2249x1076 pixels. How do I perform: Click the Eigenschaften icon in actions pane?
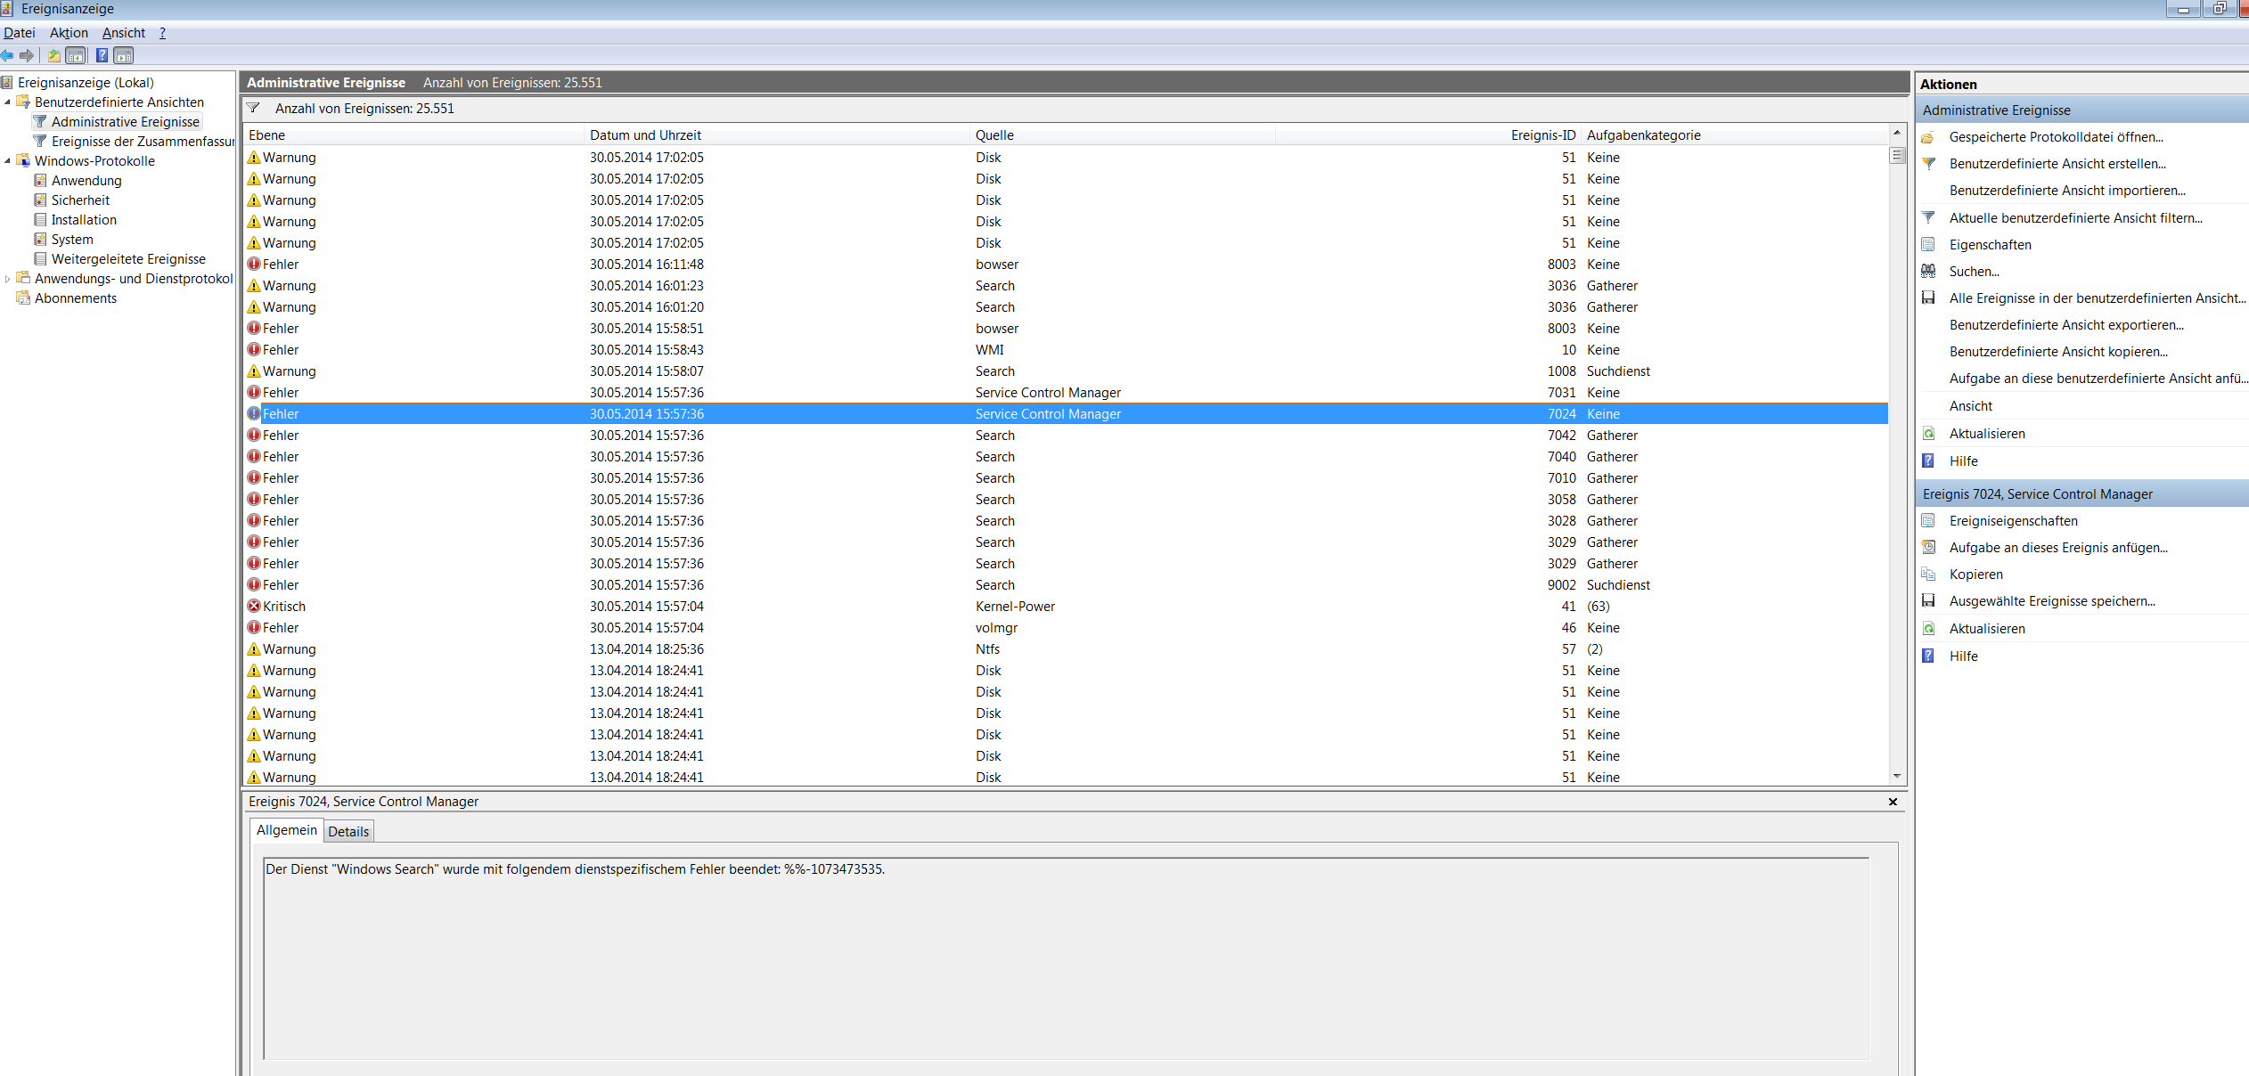pyautogui.click(x=1928, y=245)
